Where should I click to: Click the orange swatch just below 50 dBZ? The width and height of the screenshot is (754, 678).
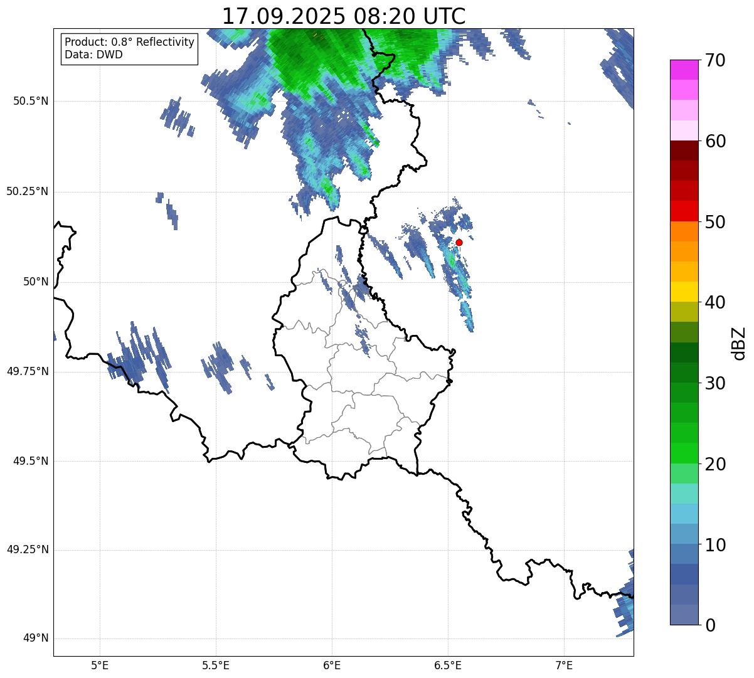point(684,231)
